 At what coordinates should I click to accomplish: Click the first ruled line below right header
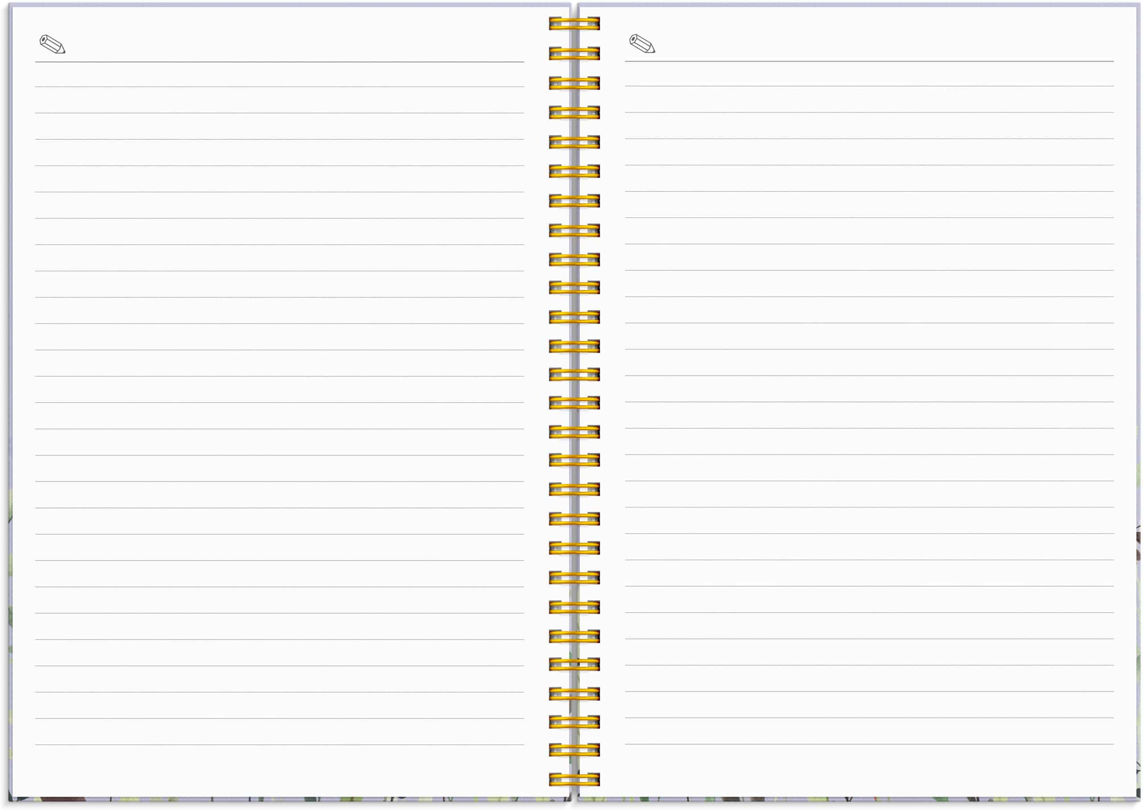pyautogui.click(x=869, y=86)
